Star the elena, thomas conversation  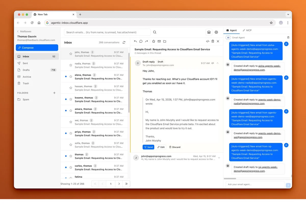(x=71, y=77)
